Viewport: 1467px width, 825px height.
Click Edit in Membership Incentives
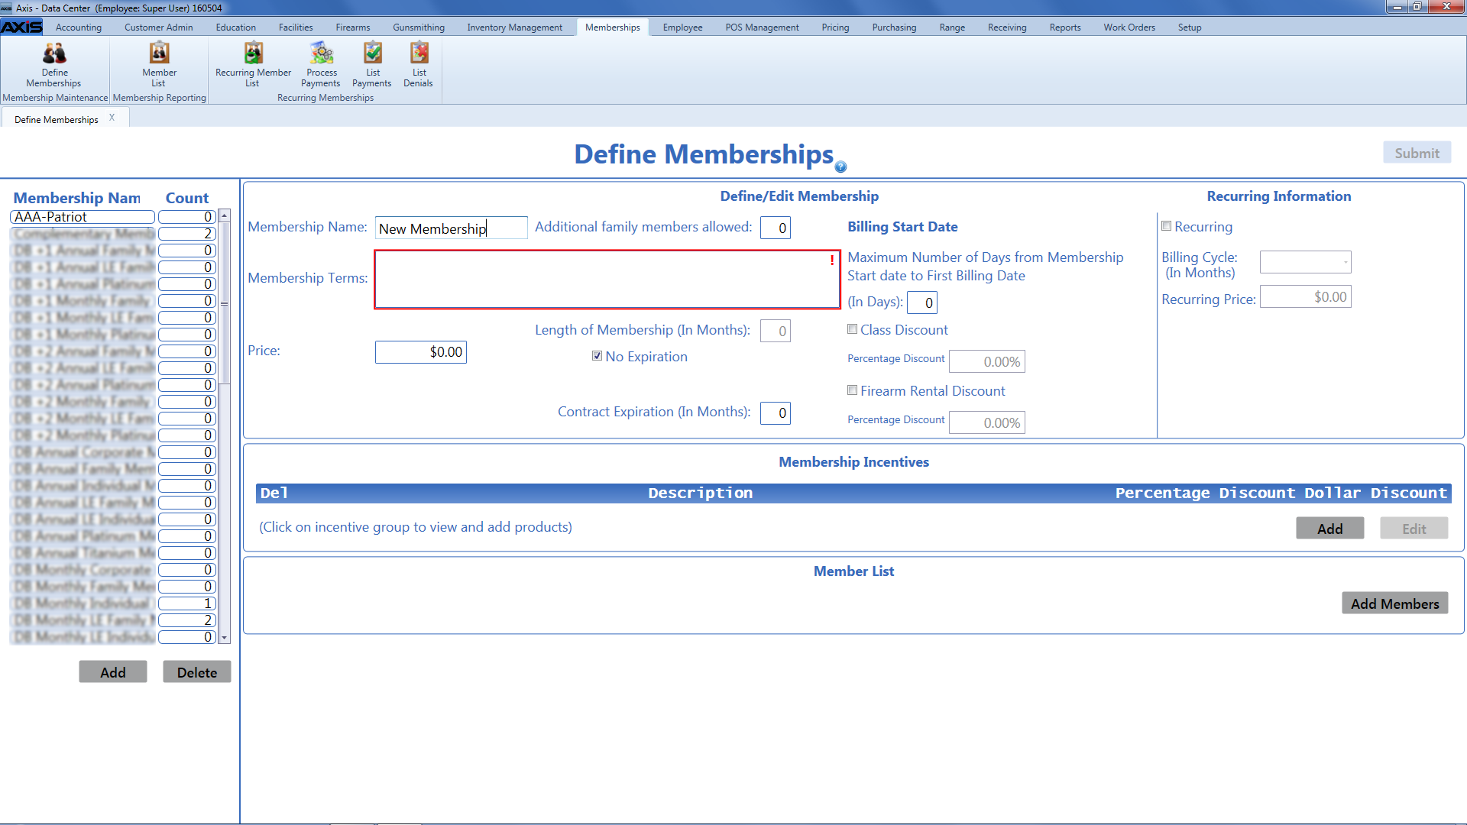click(1414, 529)
